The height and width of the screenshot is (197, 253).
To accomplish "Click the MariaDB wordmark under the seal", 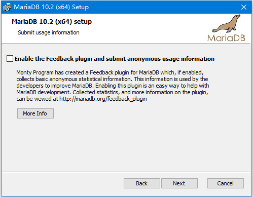I will pyautogui.click(x=227, y=38).
